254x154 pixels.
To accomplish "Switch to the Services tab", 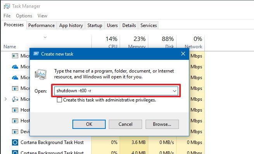I will (x=149, y=25).
